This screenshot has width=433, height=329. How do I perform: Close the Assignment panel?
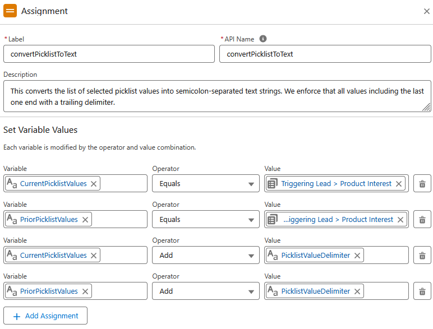(427, 11)
